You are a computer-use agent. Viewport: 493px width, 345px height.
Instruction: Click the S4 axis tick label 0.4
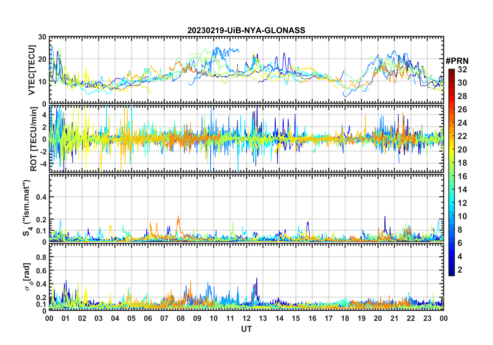pos(41,197)
